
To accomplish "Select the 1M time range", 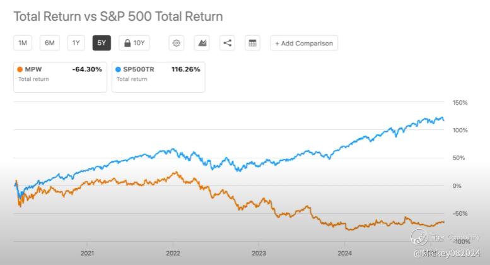I will [x=23, y=43].
